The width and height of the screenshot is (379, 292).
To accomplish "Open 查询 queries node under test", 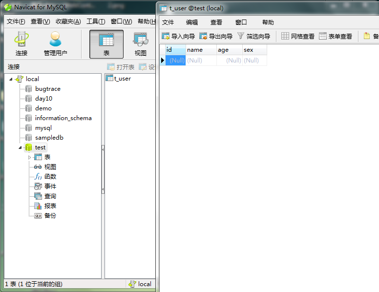I will coord(45,196).
